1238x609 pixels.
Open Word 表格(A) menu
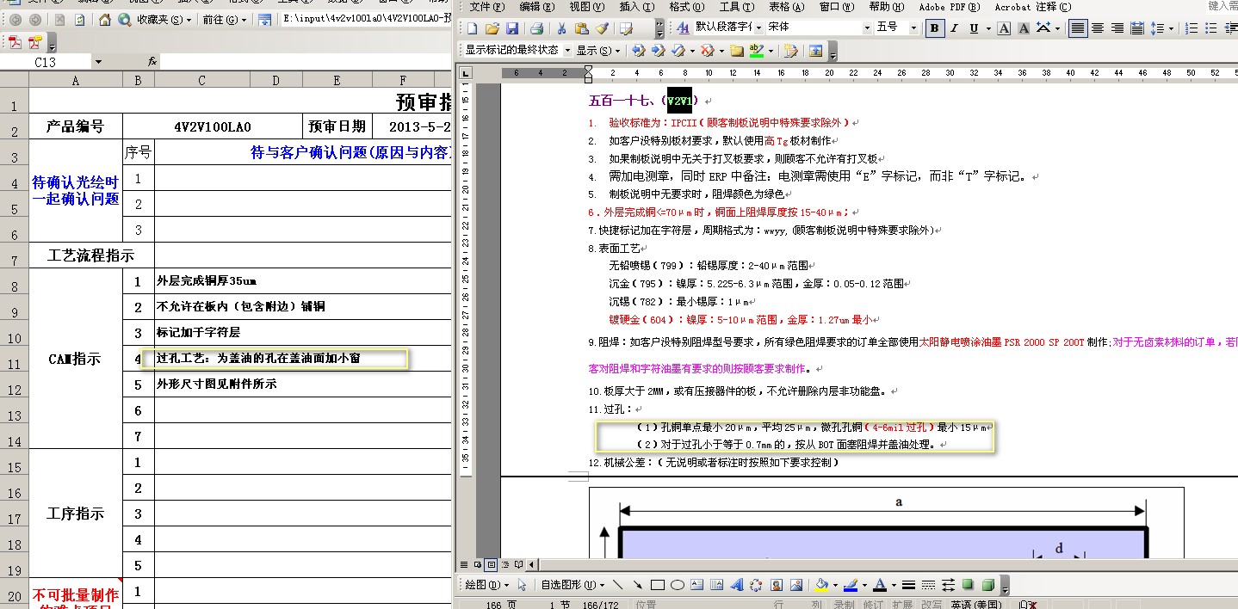(786, 6)
